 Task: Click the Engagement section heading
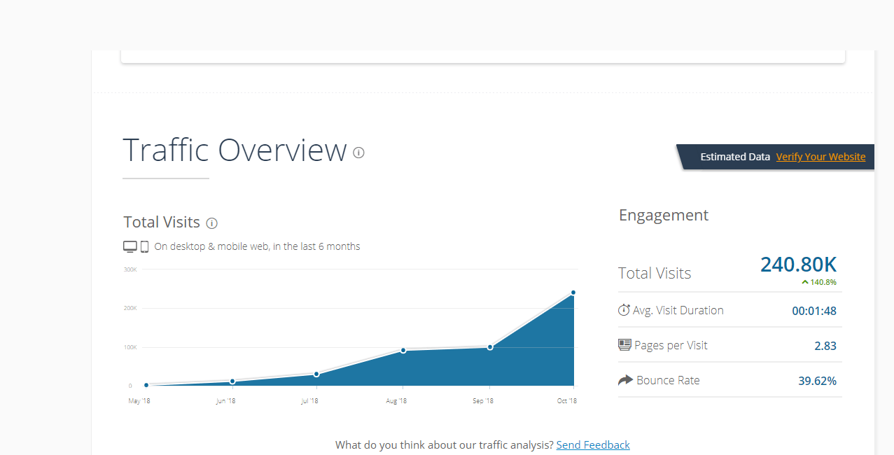[x=664, y=215]
